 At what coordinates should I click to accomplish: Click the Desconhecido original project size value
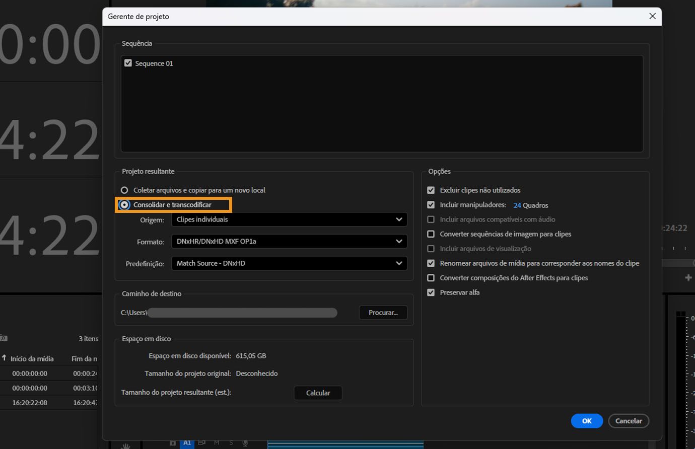tap(257, 373)
